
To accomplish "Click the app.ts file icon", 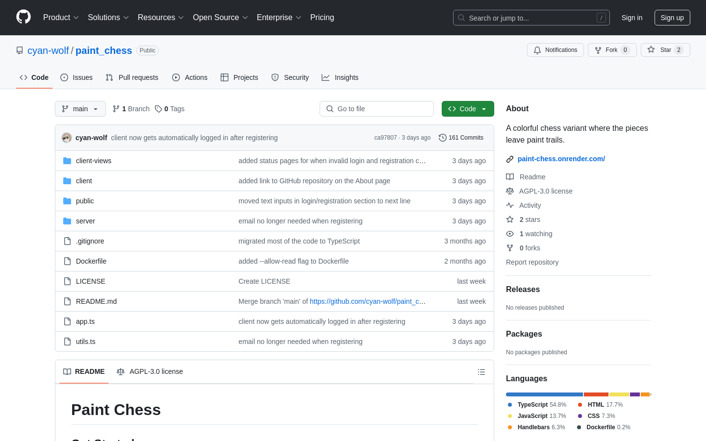I will [x=67, y=321].
